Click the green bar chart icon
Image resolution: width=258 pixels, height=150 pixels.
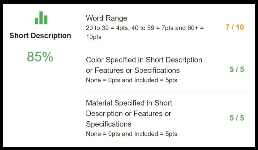tap(41, 18)
